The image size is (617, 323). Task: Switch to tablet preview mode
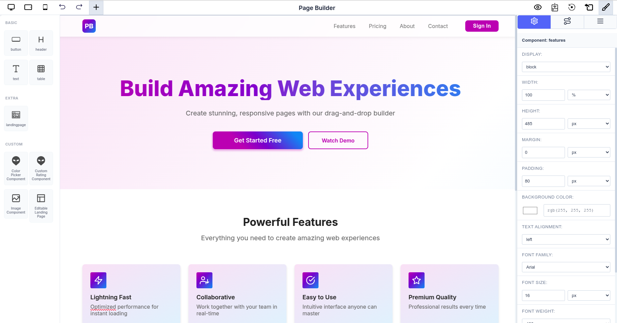point(28,7)
